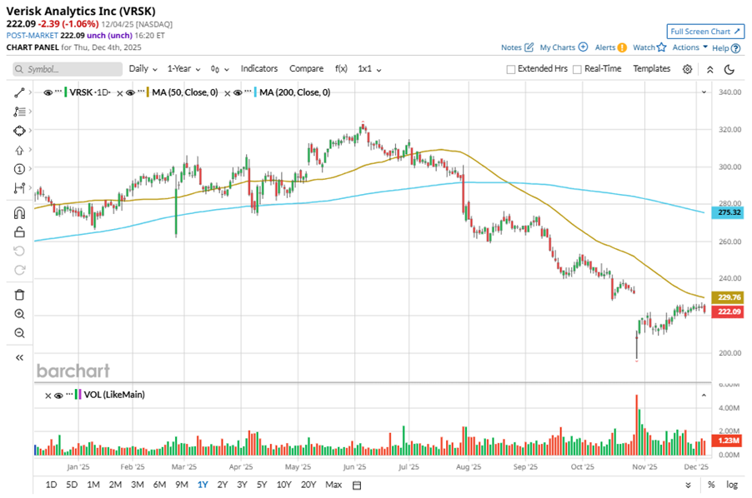
Task: Collapse the volume pane chevron
Action: coord(704,396)
